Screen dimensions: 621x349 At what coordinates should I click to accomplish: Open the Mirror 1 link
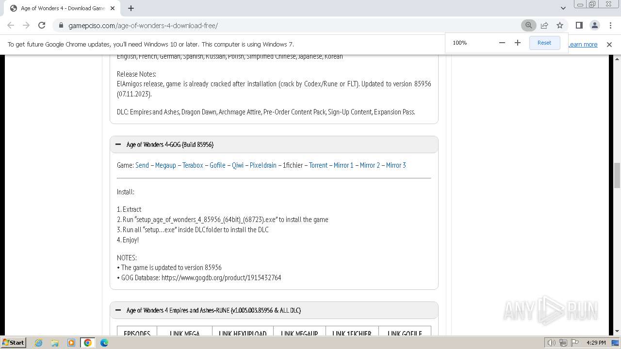(x=343, y=165)
